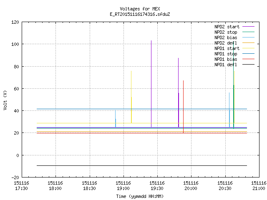Screen dimensions: 267x200
Task: Click the x-axis tick label 151116 20:30
Action: pyautogui.click(x=225, y=186)
